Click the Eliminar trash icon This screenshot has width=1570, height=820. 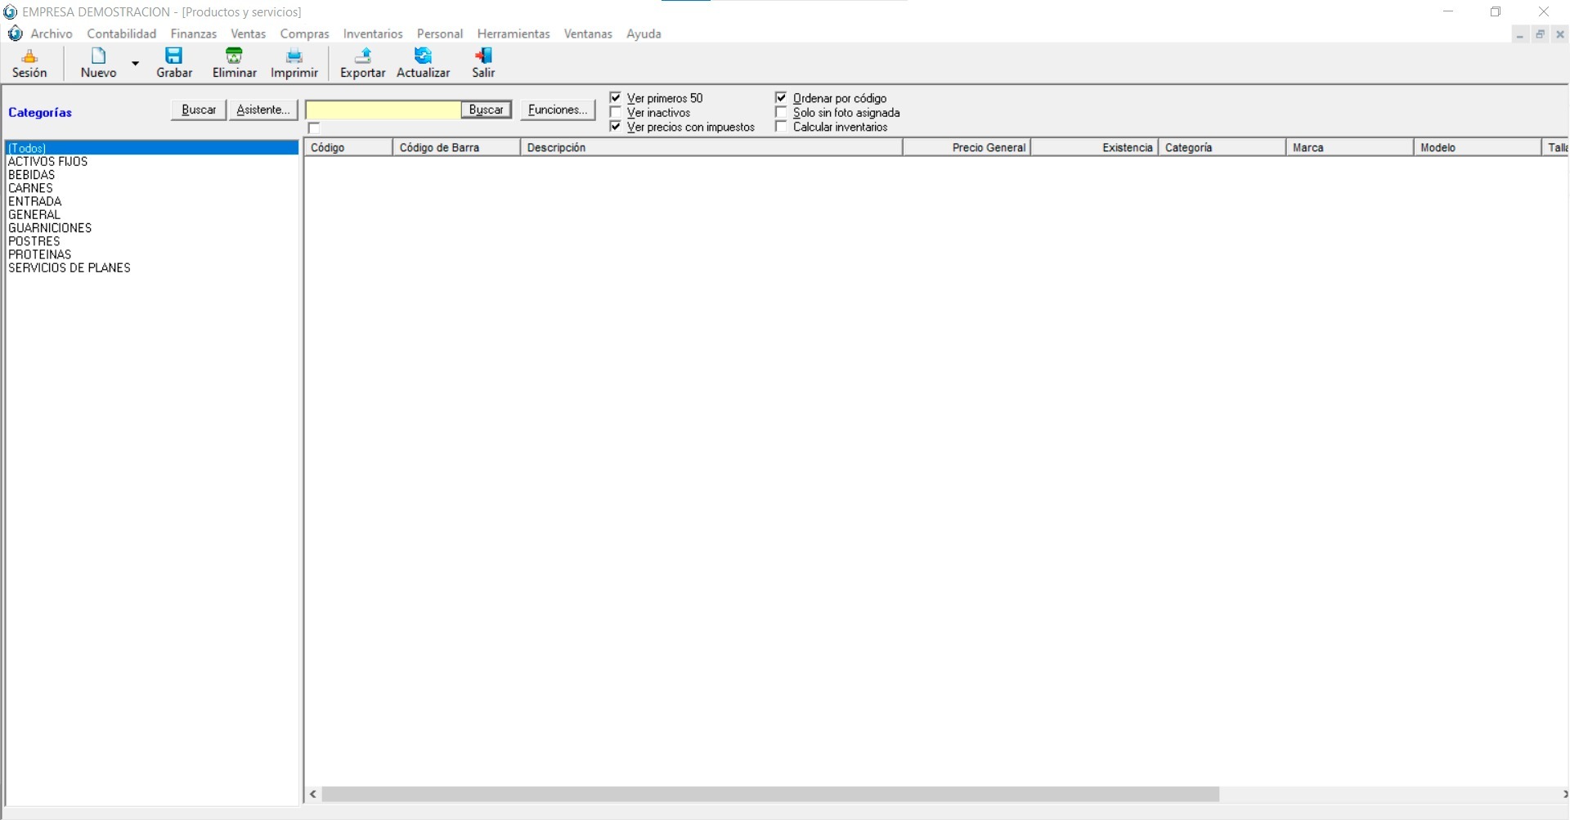(x=234, y=56)
